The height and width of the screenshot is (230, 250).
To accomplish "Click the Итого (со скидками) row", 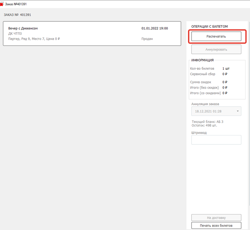I will 209,93.
